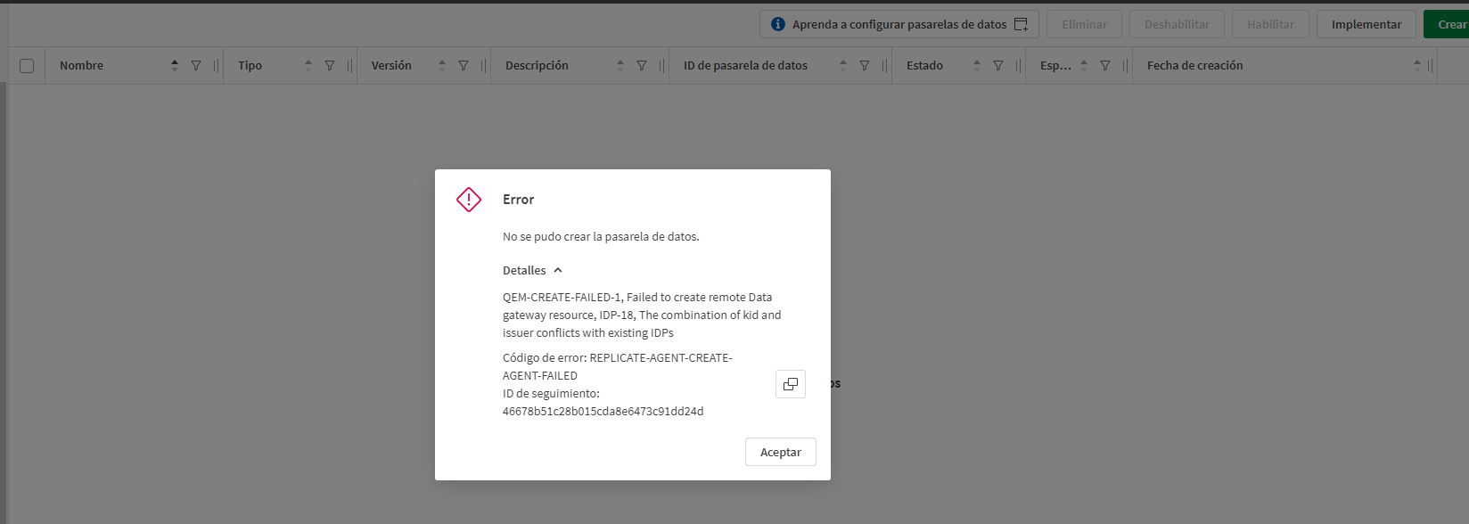Screen dimensions: 1469x524
Task: Click the external-link icon after pasarelas de datos
Action: pyautogui.click(x=1021, y=24)
